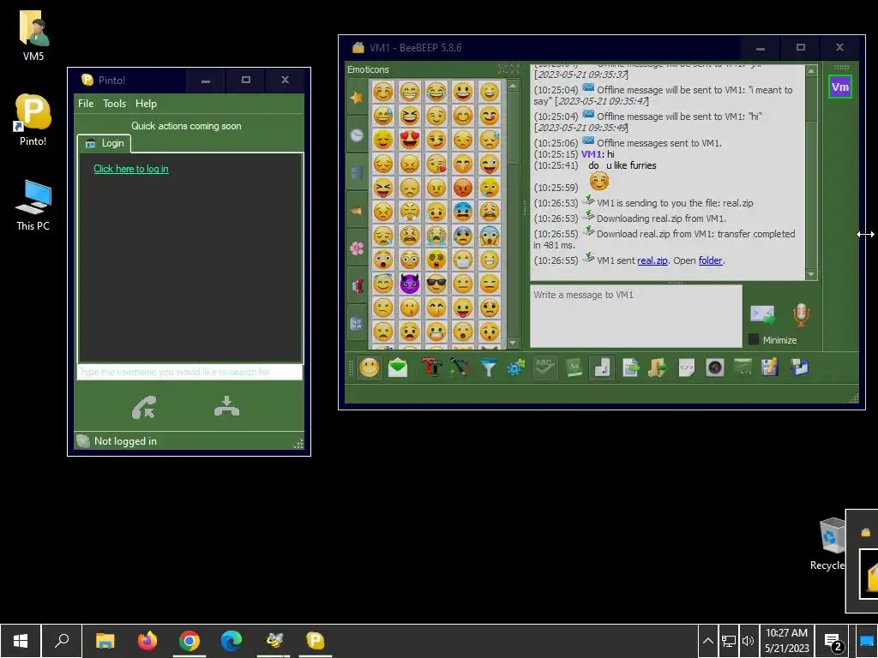
Task: Record a voice message with microphone
Action: 801,314
